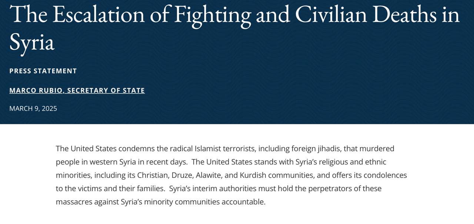Click "Syria" on the headline's second line
Viewport: 474px width, 224px height.
pyautogui.click(x=32, y=42)
